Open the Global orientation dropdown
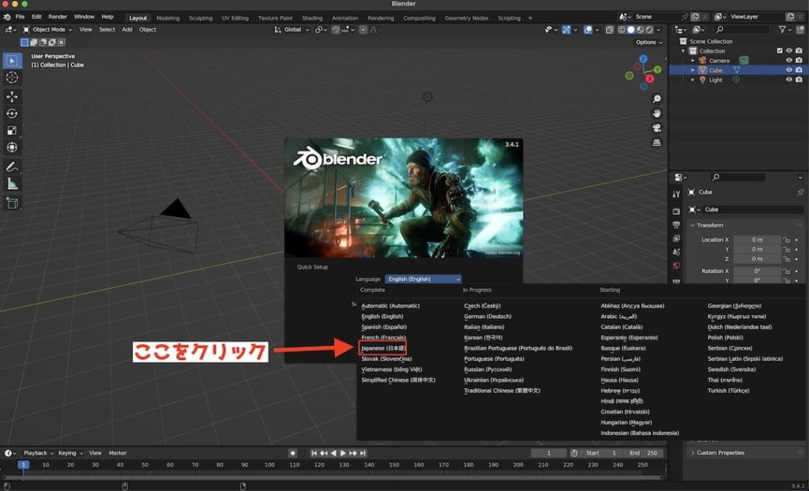The image size is (809, 491). 292,30
